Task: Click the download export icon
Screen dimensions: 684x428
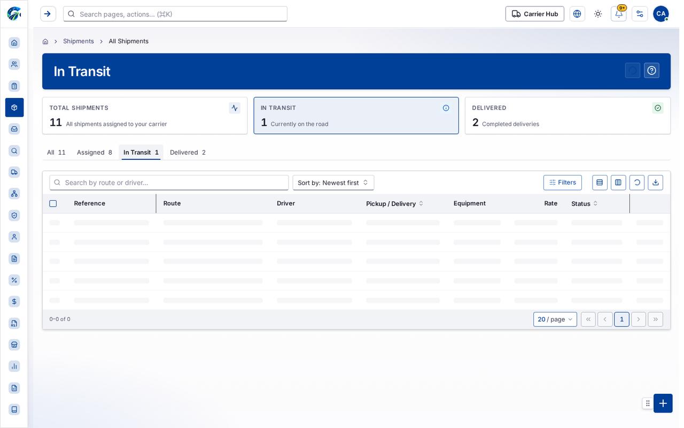Action: pos(656,182)
